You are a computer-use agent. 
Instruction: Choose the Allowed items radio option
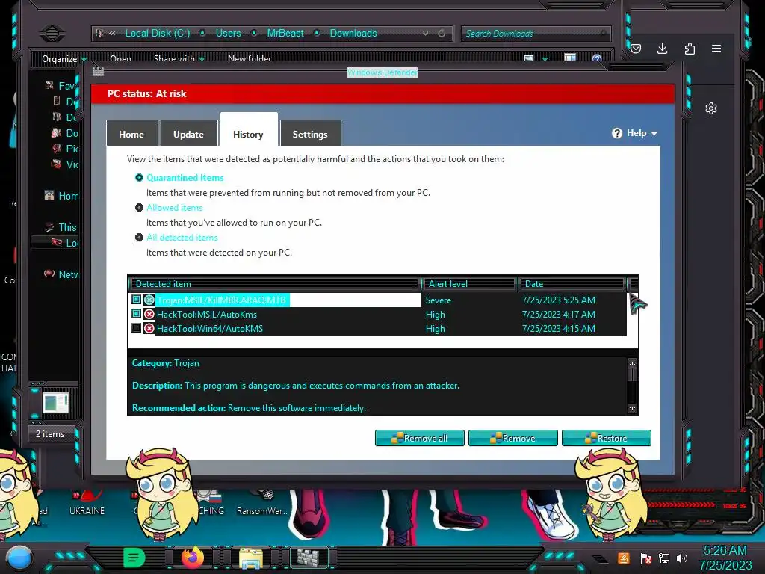(139, 208)
